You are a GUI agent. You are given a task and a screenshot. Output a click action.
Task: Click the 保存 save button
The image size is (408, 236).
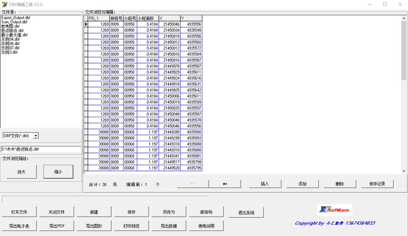coord(131,212)
